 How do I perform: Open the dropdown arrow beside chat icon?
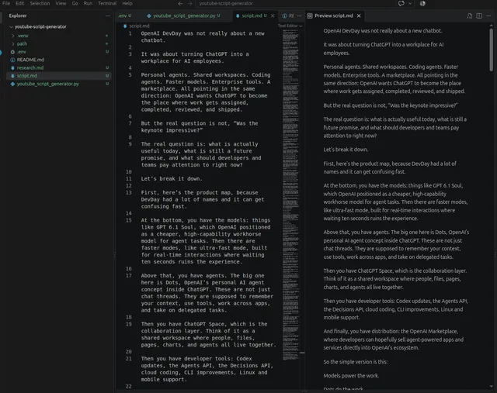tap(410, 3)
